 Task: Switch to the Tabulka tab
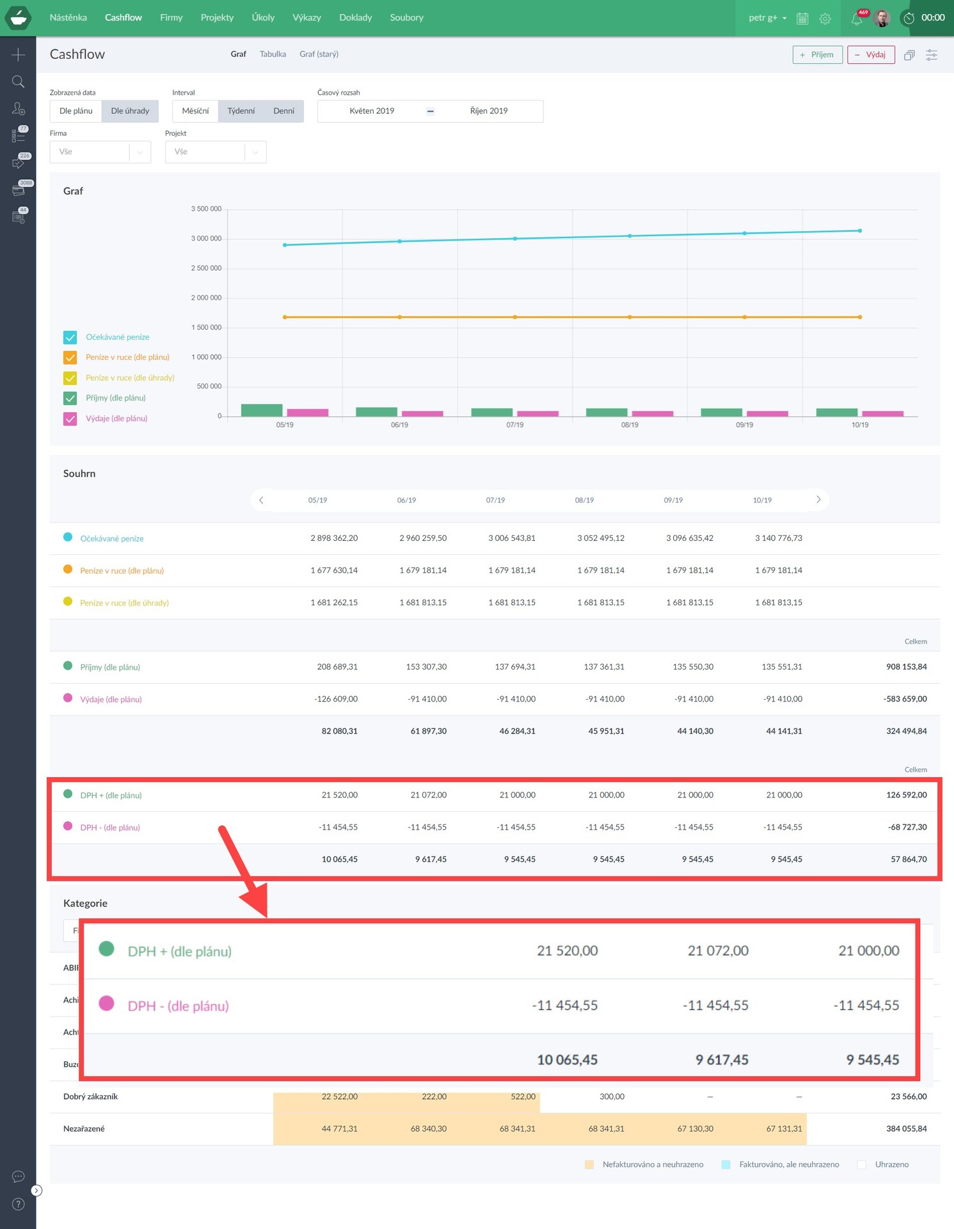(x=273, y=54)
